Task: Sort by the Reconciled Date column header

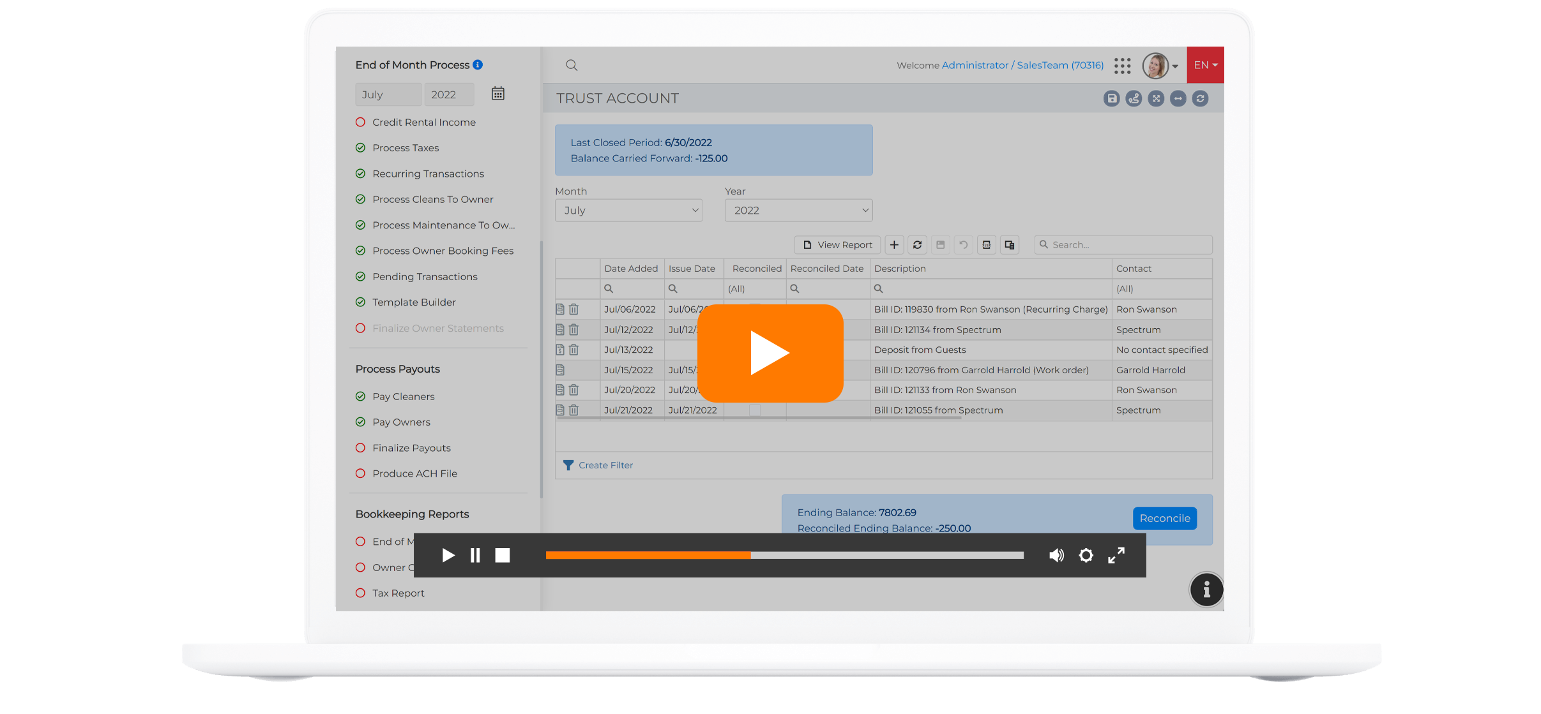Action: click(827, 269)
